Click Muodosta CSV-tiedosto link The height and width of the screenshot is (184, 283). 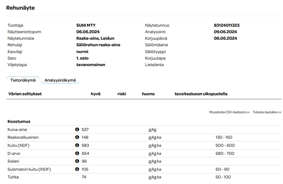(x=229, y=112)
